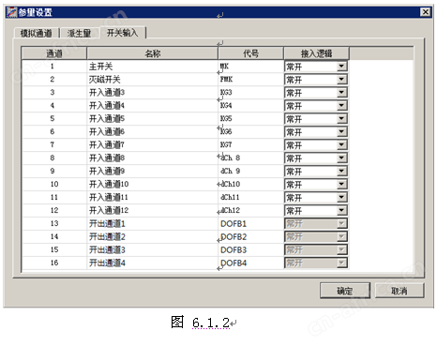Open the logic dropdown for 开入通道6
The height and width of the screenshot is (346, 437).
[341, 132]
